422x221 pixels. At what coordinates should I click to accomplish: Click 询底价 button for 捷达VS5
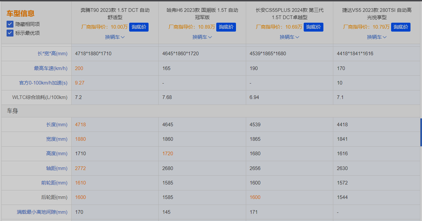401,27
